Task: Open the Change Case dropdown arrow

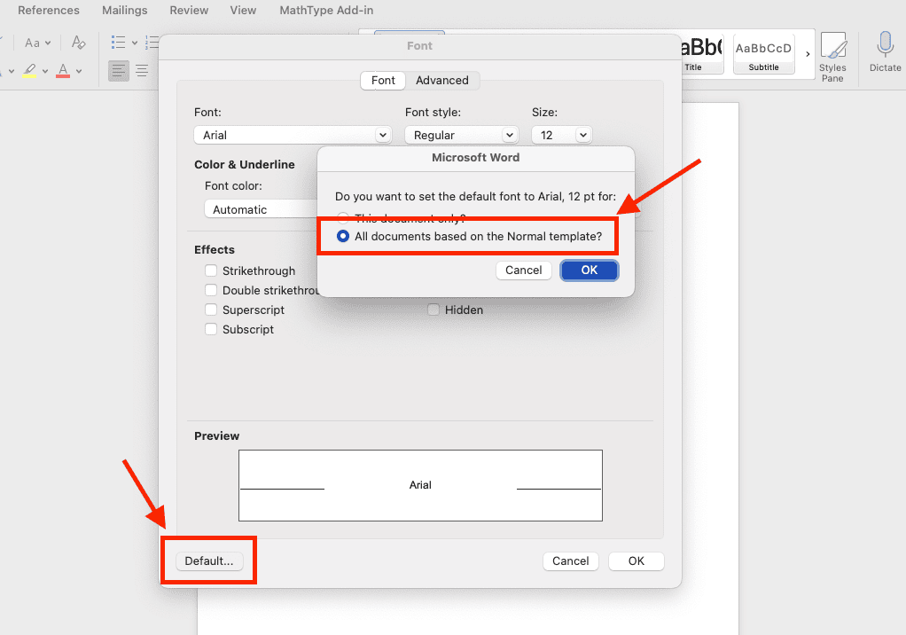Action: click(x=48, y=43)
